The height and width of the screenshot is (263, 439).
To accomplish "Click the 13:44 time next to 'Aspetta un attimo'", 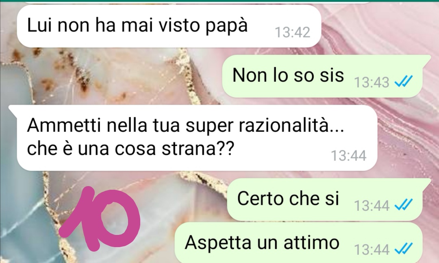I will tap(372, 249).
